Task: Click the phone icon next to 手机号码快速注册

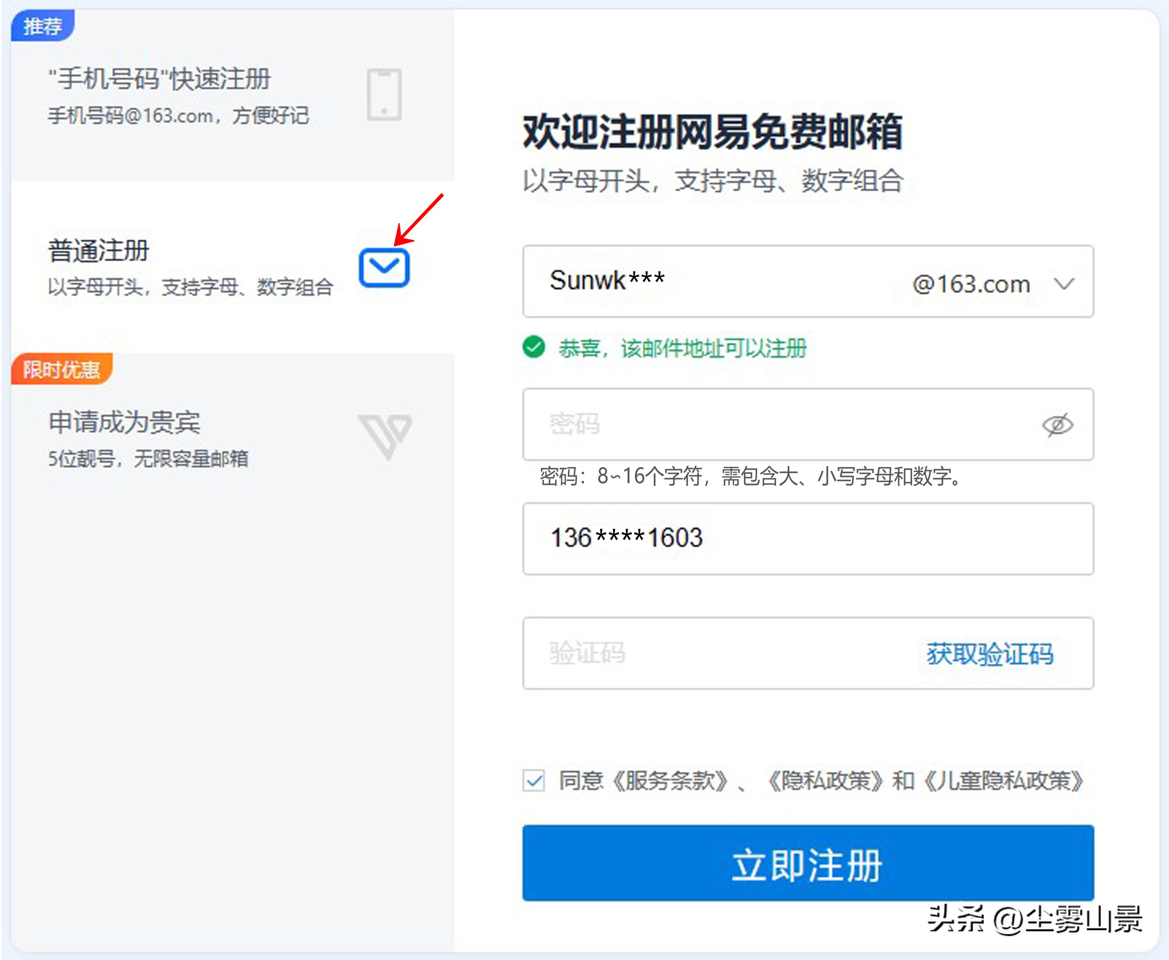Action: coord(386,94)
